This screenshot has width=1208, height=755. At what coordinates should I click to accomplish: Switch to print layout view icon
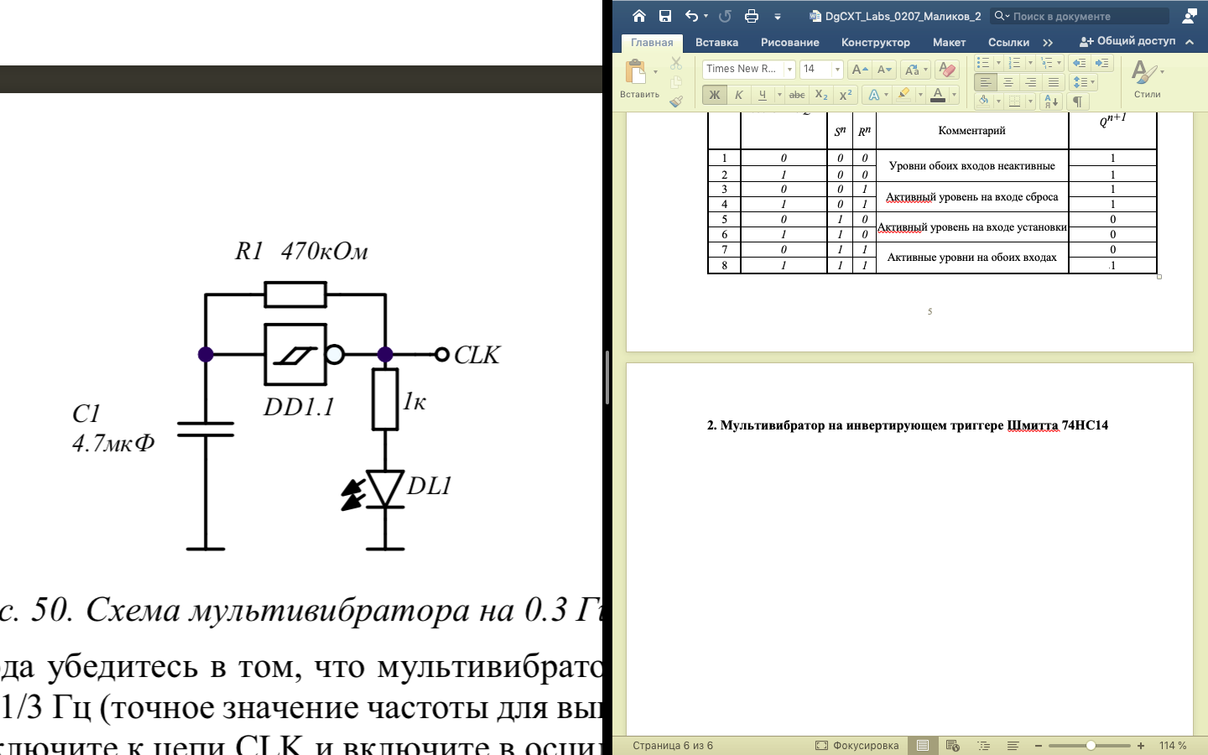click(x=923, y=745)
